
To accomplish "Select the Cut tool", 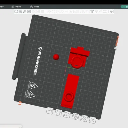I will coord(66,12).
